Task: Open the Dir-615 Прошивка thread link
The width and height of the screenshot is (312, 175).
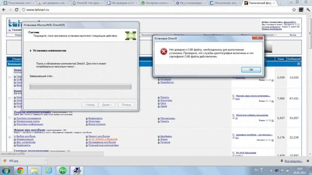Action: (x=246, y=153)
